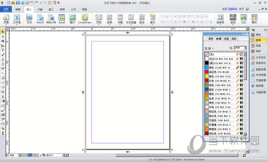Open the 方正飞翔网站 website link
The width and height of the screenshot is (268, 162).
click(230, 9)
